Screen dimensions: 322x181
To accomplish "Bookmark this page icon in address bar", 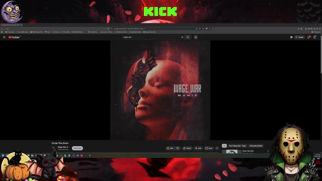I will tap(108, 29).
